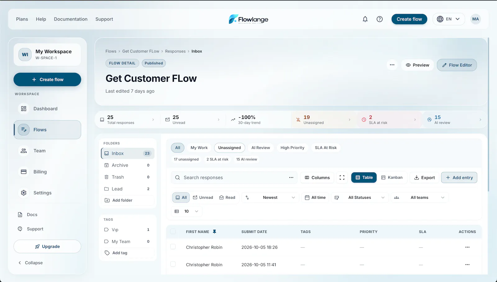Tick the select-all checkbox in table header
Screen dimensions: 497x282
(173, 231)
